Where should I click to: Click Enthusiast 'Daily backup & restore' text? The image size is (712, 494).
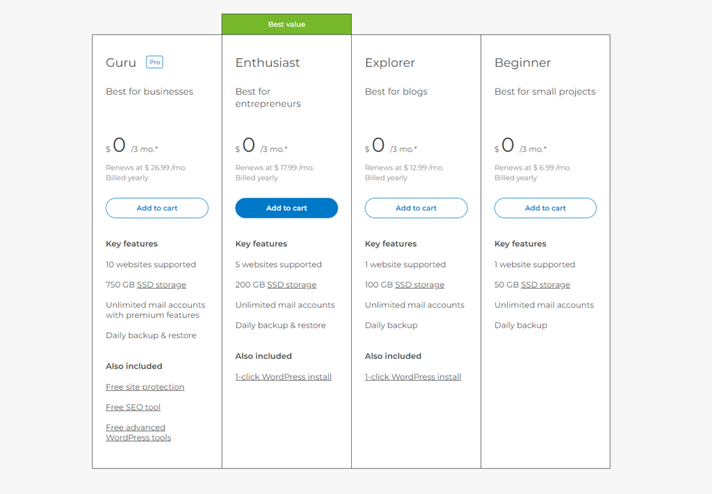tap(281, 326)
